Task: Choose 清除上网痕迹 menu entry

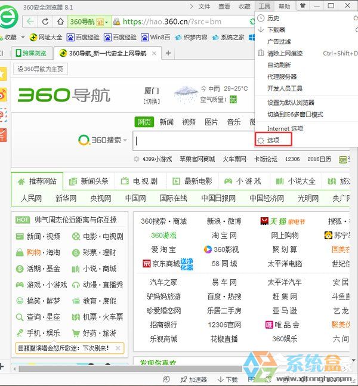Action: click(x=307, y=53)
